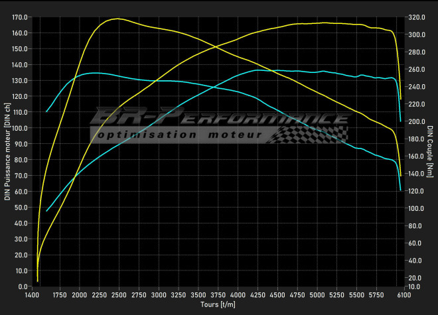Click the "DIN Puissance moteur [DIN ch]" axis title
The width and height of the screenshot is (438, 315).
(7, 151)
